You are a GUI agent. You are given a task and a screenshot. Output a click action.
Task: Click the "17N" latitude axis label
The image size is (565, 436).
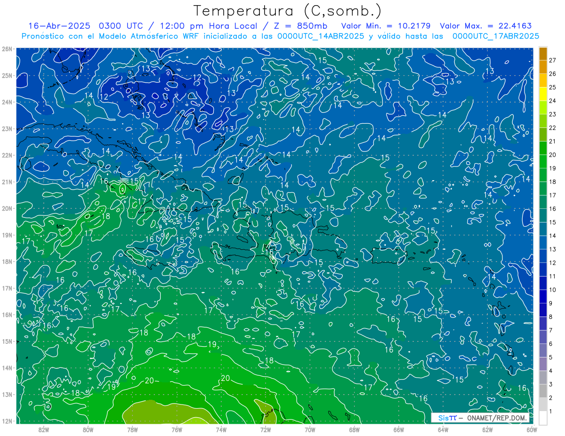7,288
